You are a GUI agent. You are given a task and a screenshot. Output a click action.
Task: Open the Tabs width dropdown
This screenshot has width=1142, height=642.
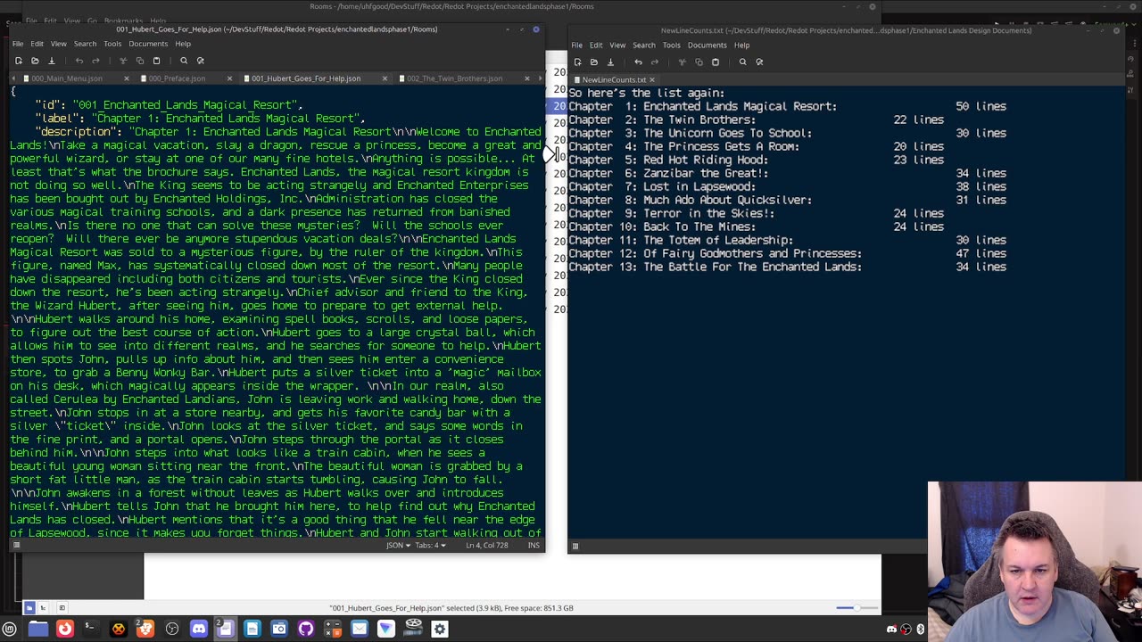click(430, 545)
